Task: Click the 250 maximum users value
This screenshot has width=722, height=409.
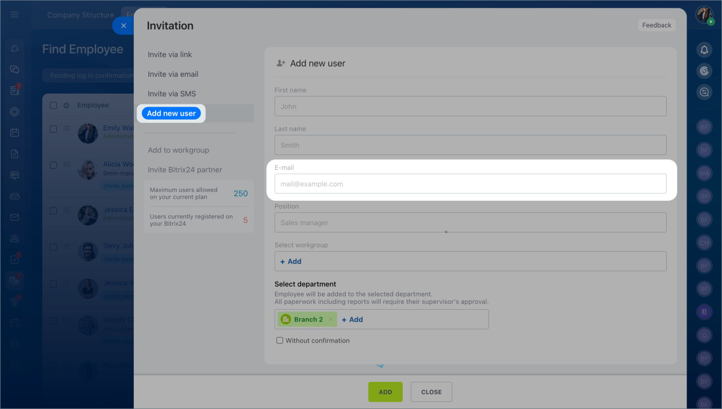Action: 241,193
